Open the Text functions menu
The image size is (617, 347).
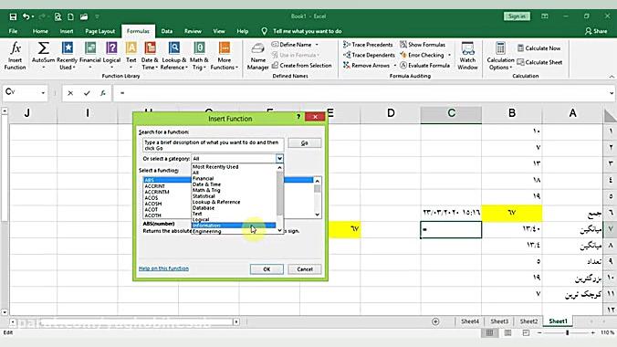pyautogui.click(x=131, y=56)
